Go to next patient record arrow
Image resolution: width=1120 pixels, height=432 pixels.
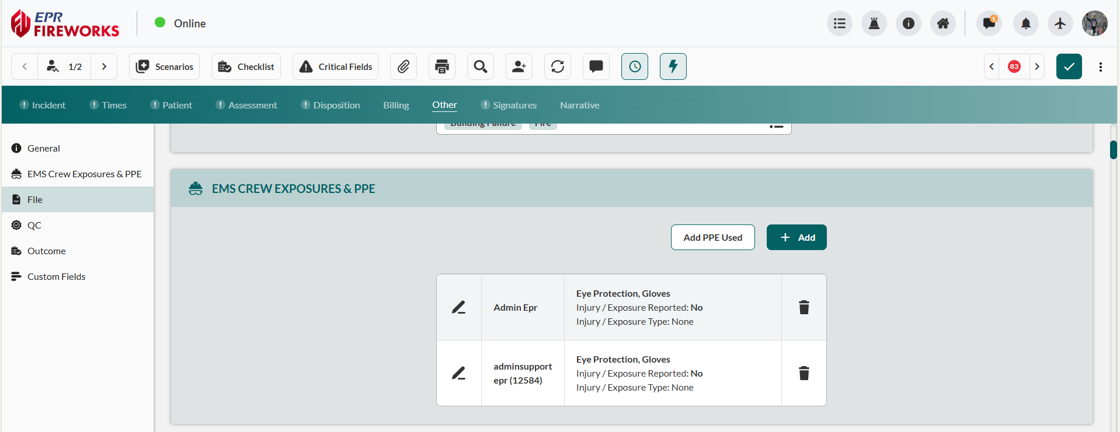coord(104,66)
